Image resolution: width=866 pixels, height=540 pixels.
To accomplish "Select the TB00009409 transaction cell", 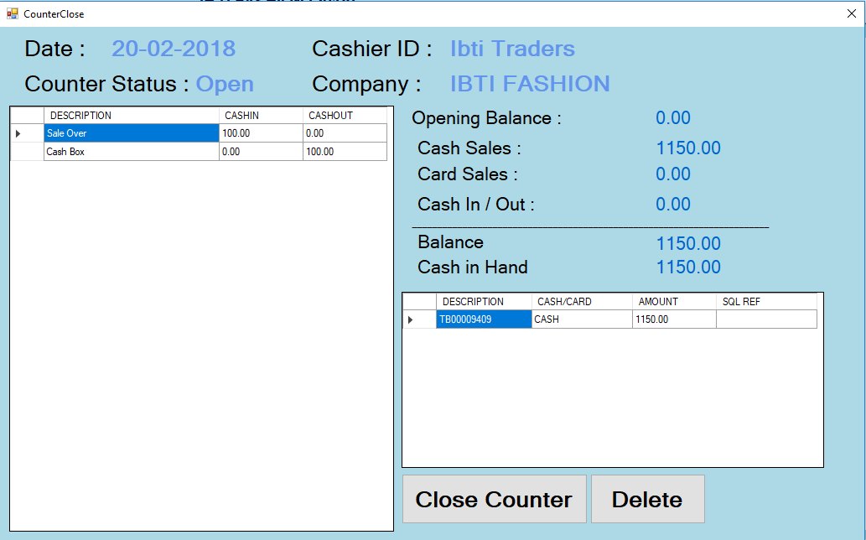I will tap(484, 319).
